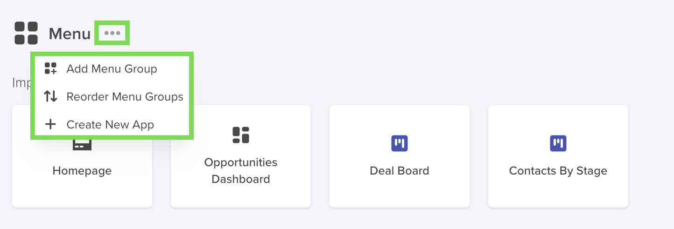674x229 pixels.
Task: Select the Add Menu Group entry
Action: coord(112,69)
